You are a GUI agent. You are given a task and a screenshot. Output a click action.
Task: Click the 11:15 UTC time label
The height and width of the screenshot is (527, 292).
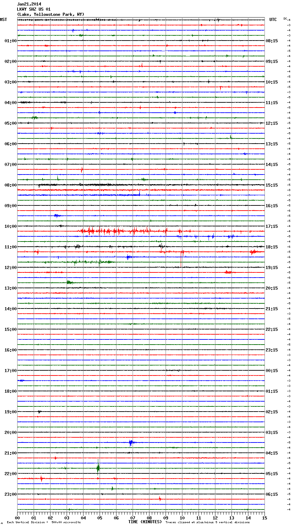tap(272, 103)
